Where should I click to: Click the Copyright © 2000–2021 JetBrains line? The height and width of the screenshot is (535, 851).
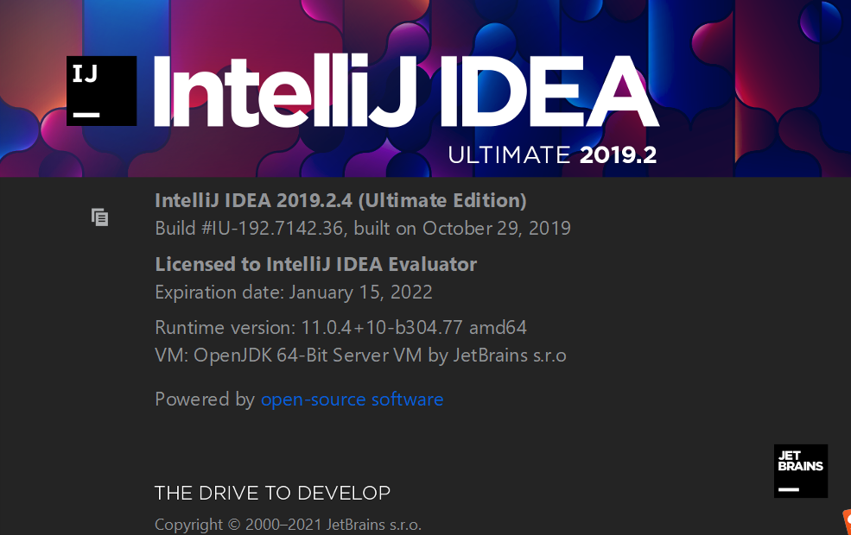[288, 525]
